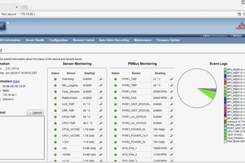Open the Remote Control menu
Viewport: 245px width, 163px height.
(x=83, y=40)
